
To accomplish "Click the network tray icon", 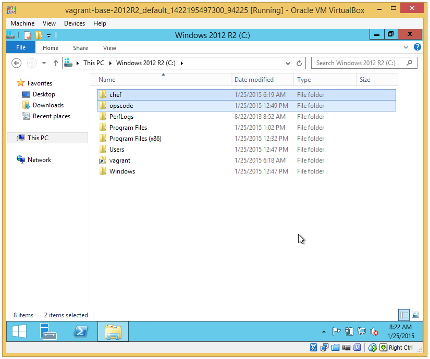I will [x=361, y=331].
